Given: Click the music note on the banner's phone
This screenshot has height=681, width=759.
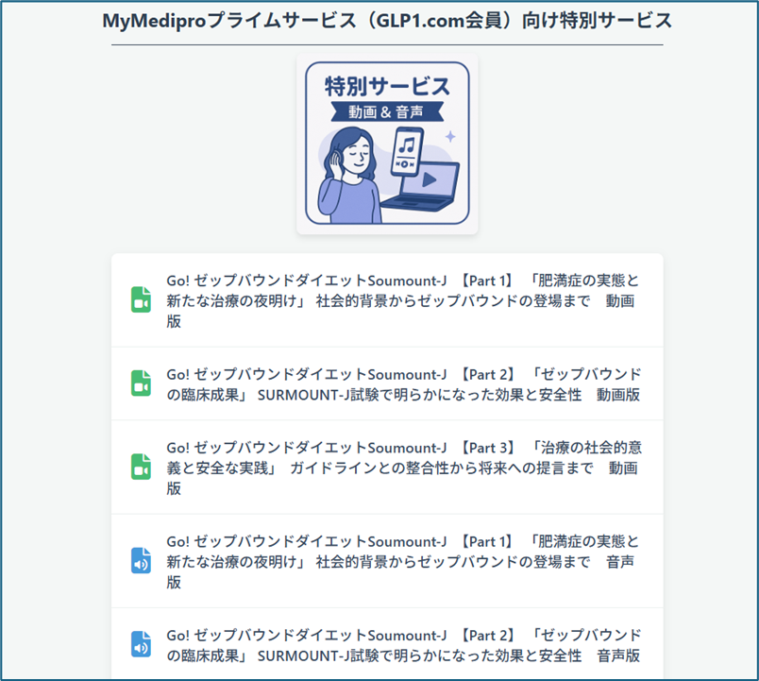Looking at the screenshot, I should coord(407,145).
